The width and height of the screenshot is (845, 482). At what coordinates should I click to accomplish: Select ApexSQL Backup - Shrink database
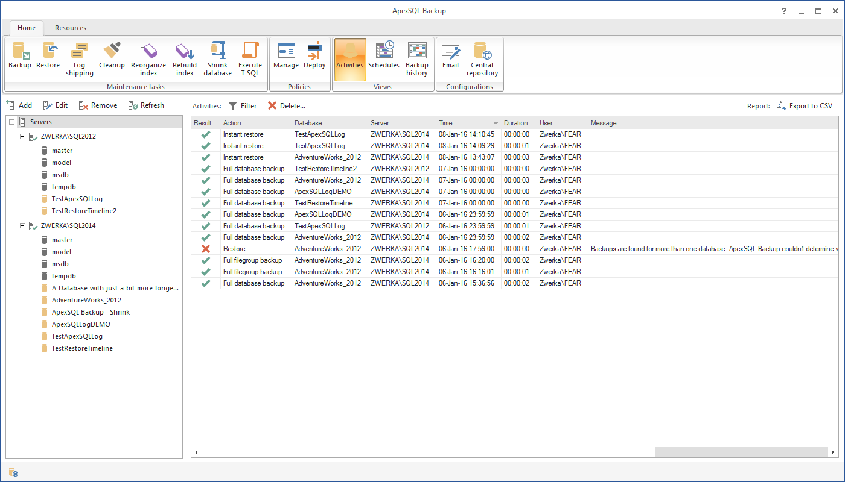click(x=91, y=312)
